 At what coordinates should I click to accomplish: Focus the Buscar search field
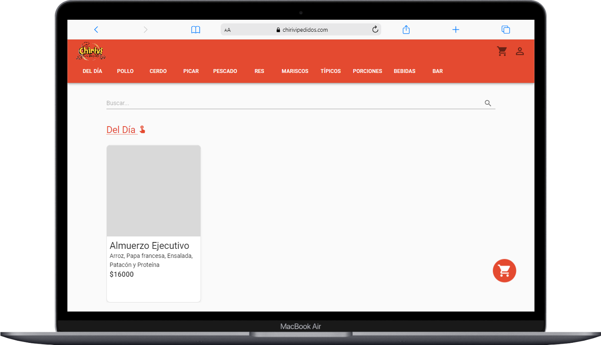292,103
